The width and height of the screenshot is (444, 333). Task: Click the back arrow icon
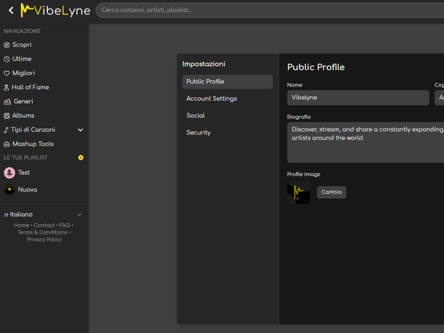[11, 11]
